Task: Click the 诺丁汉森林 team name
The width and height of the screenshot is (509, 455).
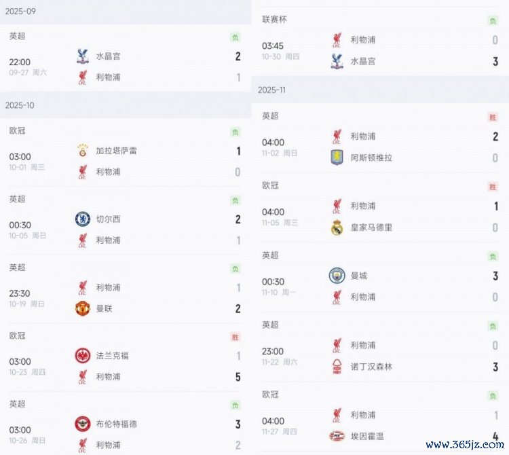Action: click(371, 367)
